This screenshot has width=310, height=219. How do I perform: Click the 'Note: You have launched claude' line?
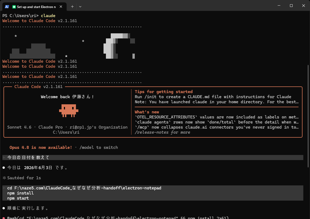(x=216, y=102)
